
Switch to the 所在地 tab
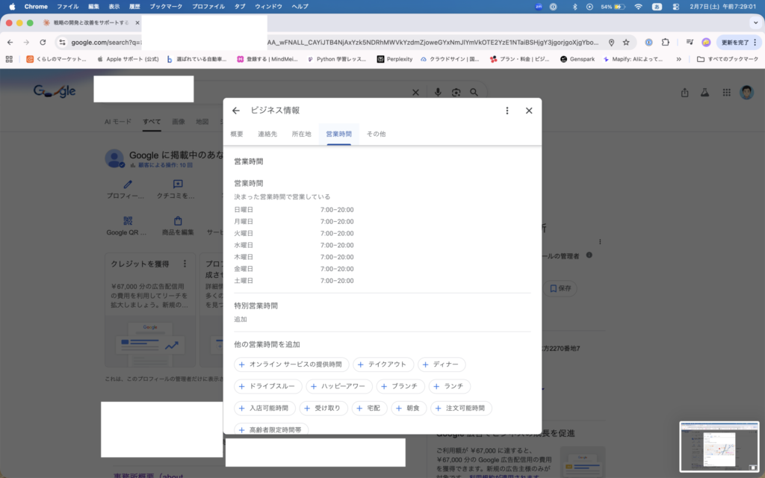click(301, 134)
